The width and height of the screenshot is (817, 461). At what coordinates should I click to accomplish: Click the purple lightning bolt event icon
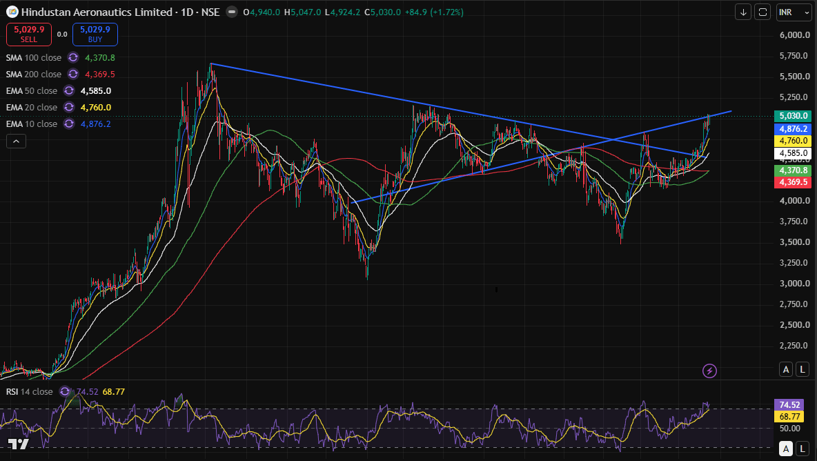[x=709, y=371]
